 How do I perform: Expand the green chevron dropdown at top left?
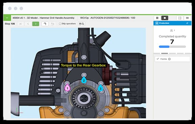[x=7, y=18]
